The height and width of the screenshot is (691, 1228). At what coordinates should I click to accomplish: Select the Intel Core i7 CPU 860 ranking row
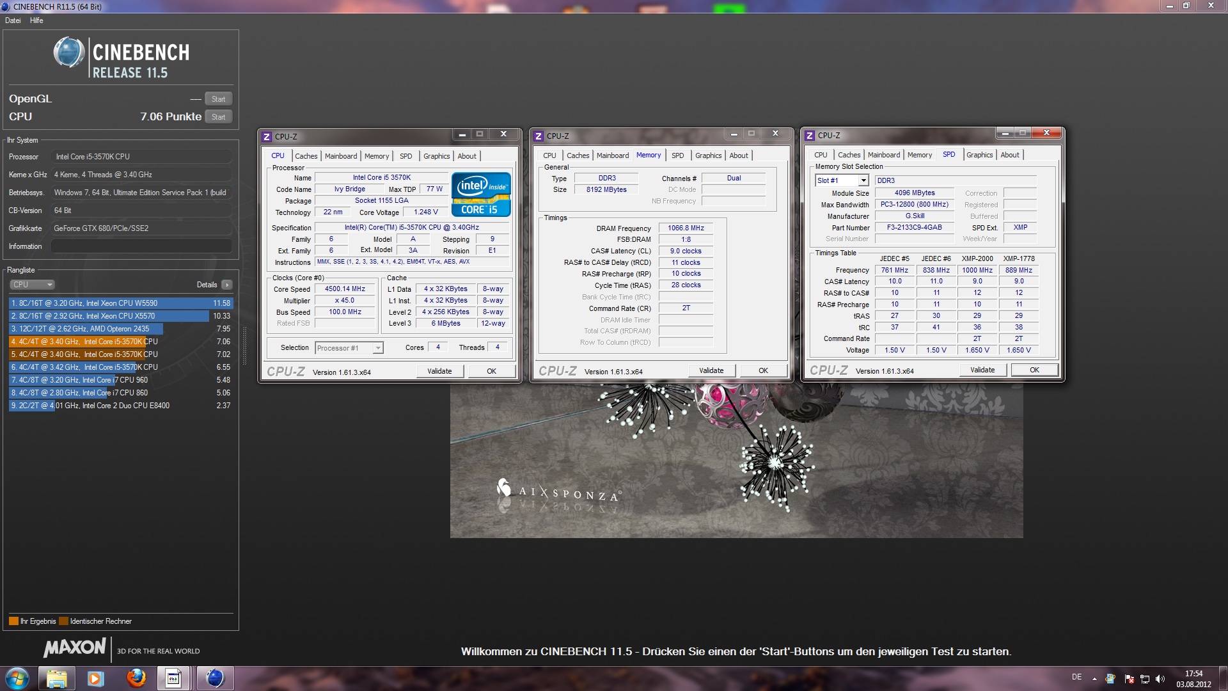(x=121, y=393)
